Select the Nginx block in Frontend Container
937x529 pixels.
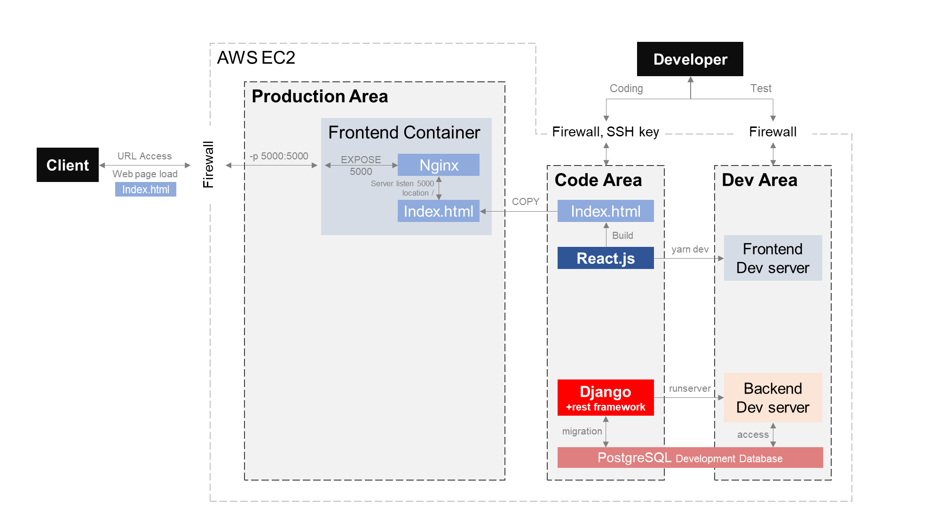[x=438, y=165]
